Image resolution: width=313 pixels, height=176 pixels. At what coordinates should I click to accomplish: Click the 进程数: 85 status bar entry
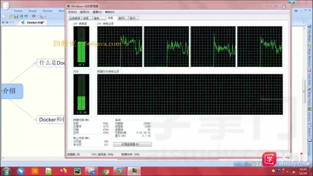[x=73, y=154]
